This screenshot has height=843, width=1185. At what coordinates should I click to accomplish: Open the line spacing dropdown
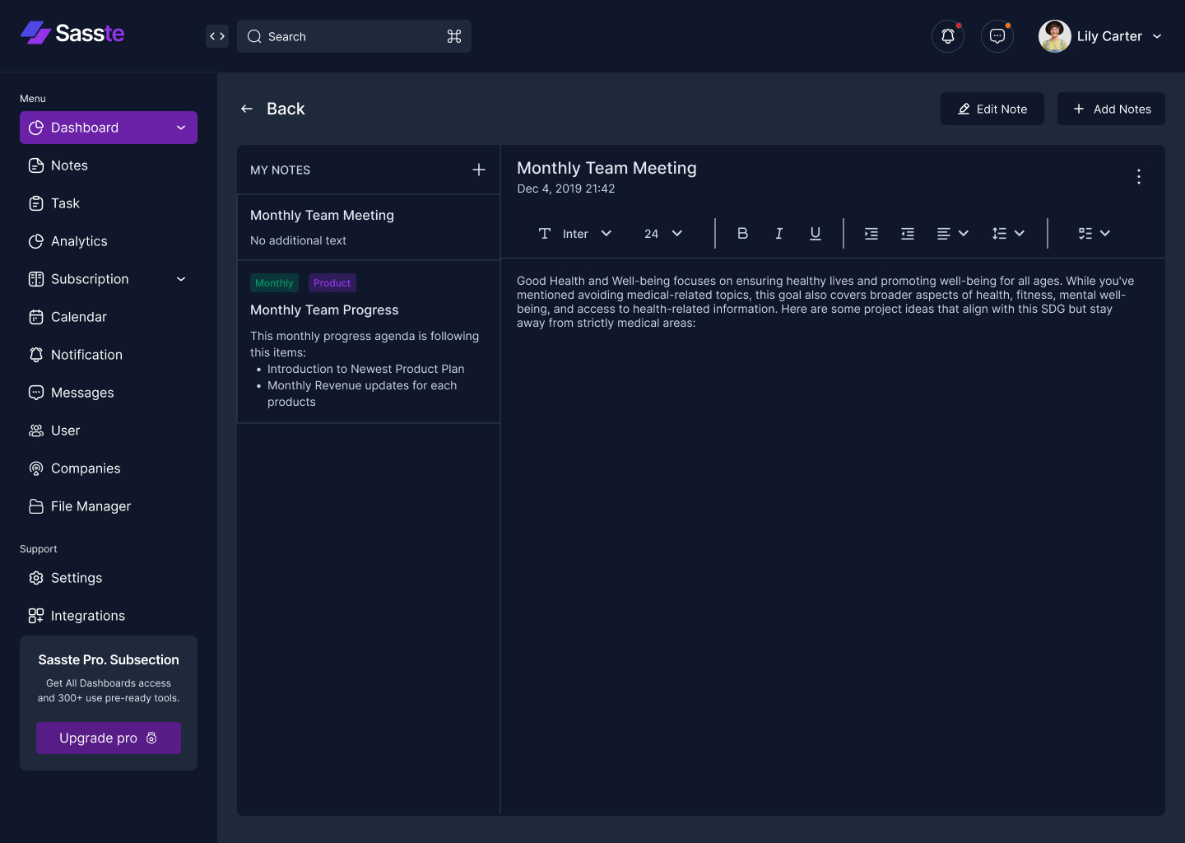tap(1007, 233)
